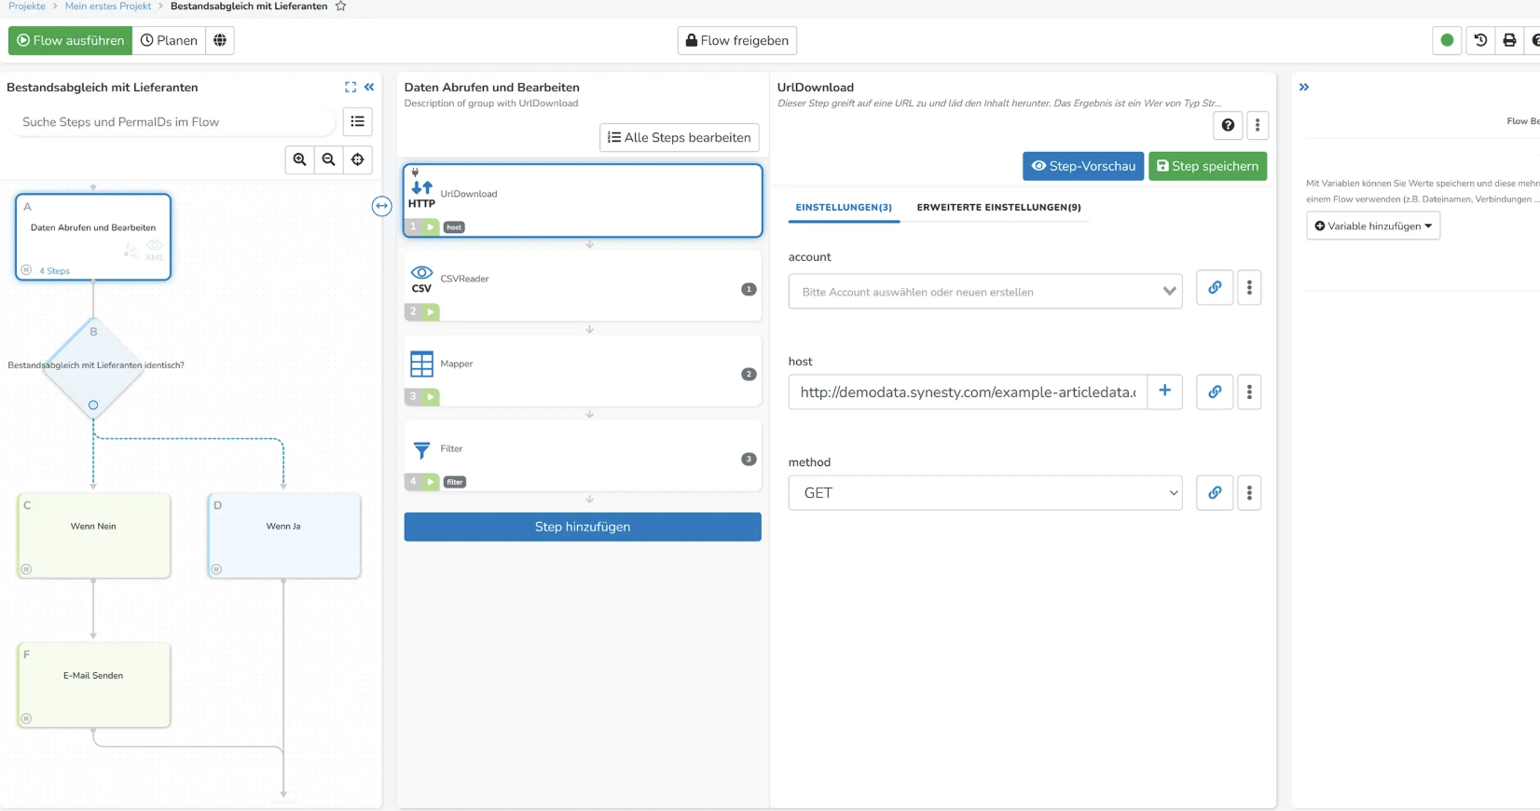Image resolution: width=1540 pixels, height=811 pixels.
Task: Run step 1 UrlDownload with its play button
Action: coord(431,227)
